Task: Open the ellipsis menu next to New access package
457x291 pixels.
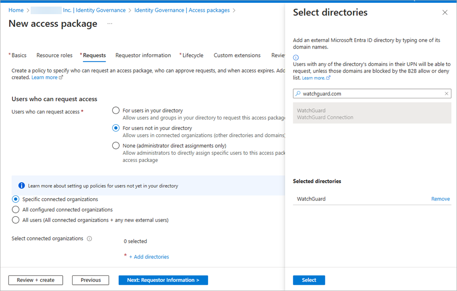Action: (x=109, y=24)
